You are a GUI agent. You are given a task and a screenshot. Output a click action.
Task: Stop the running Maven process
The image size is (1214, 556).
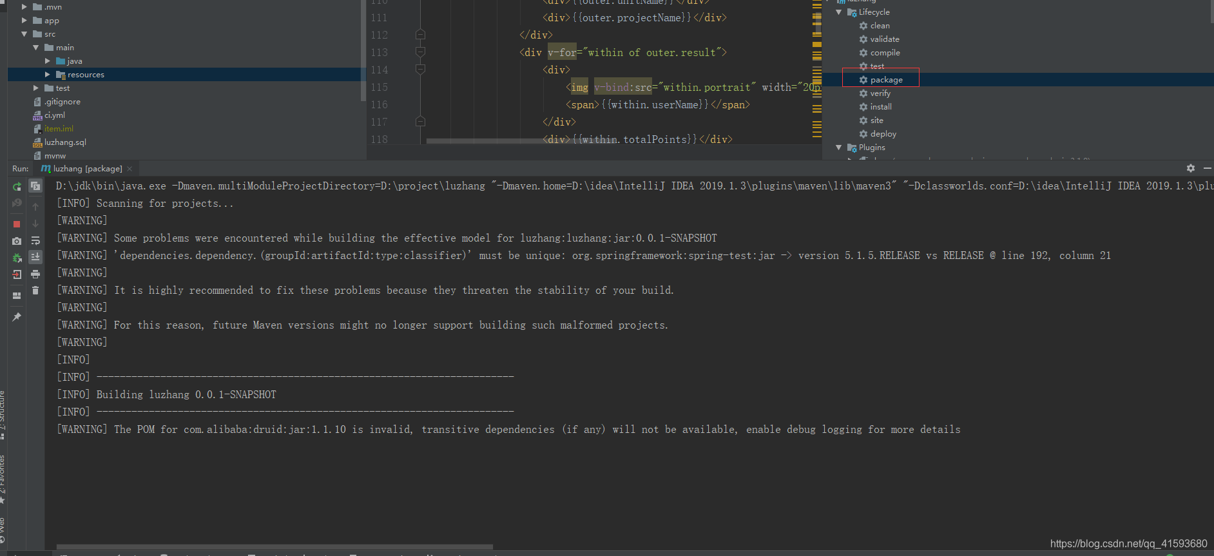click(17, 224)
